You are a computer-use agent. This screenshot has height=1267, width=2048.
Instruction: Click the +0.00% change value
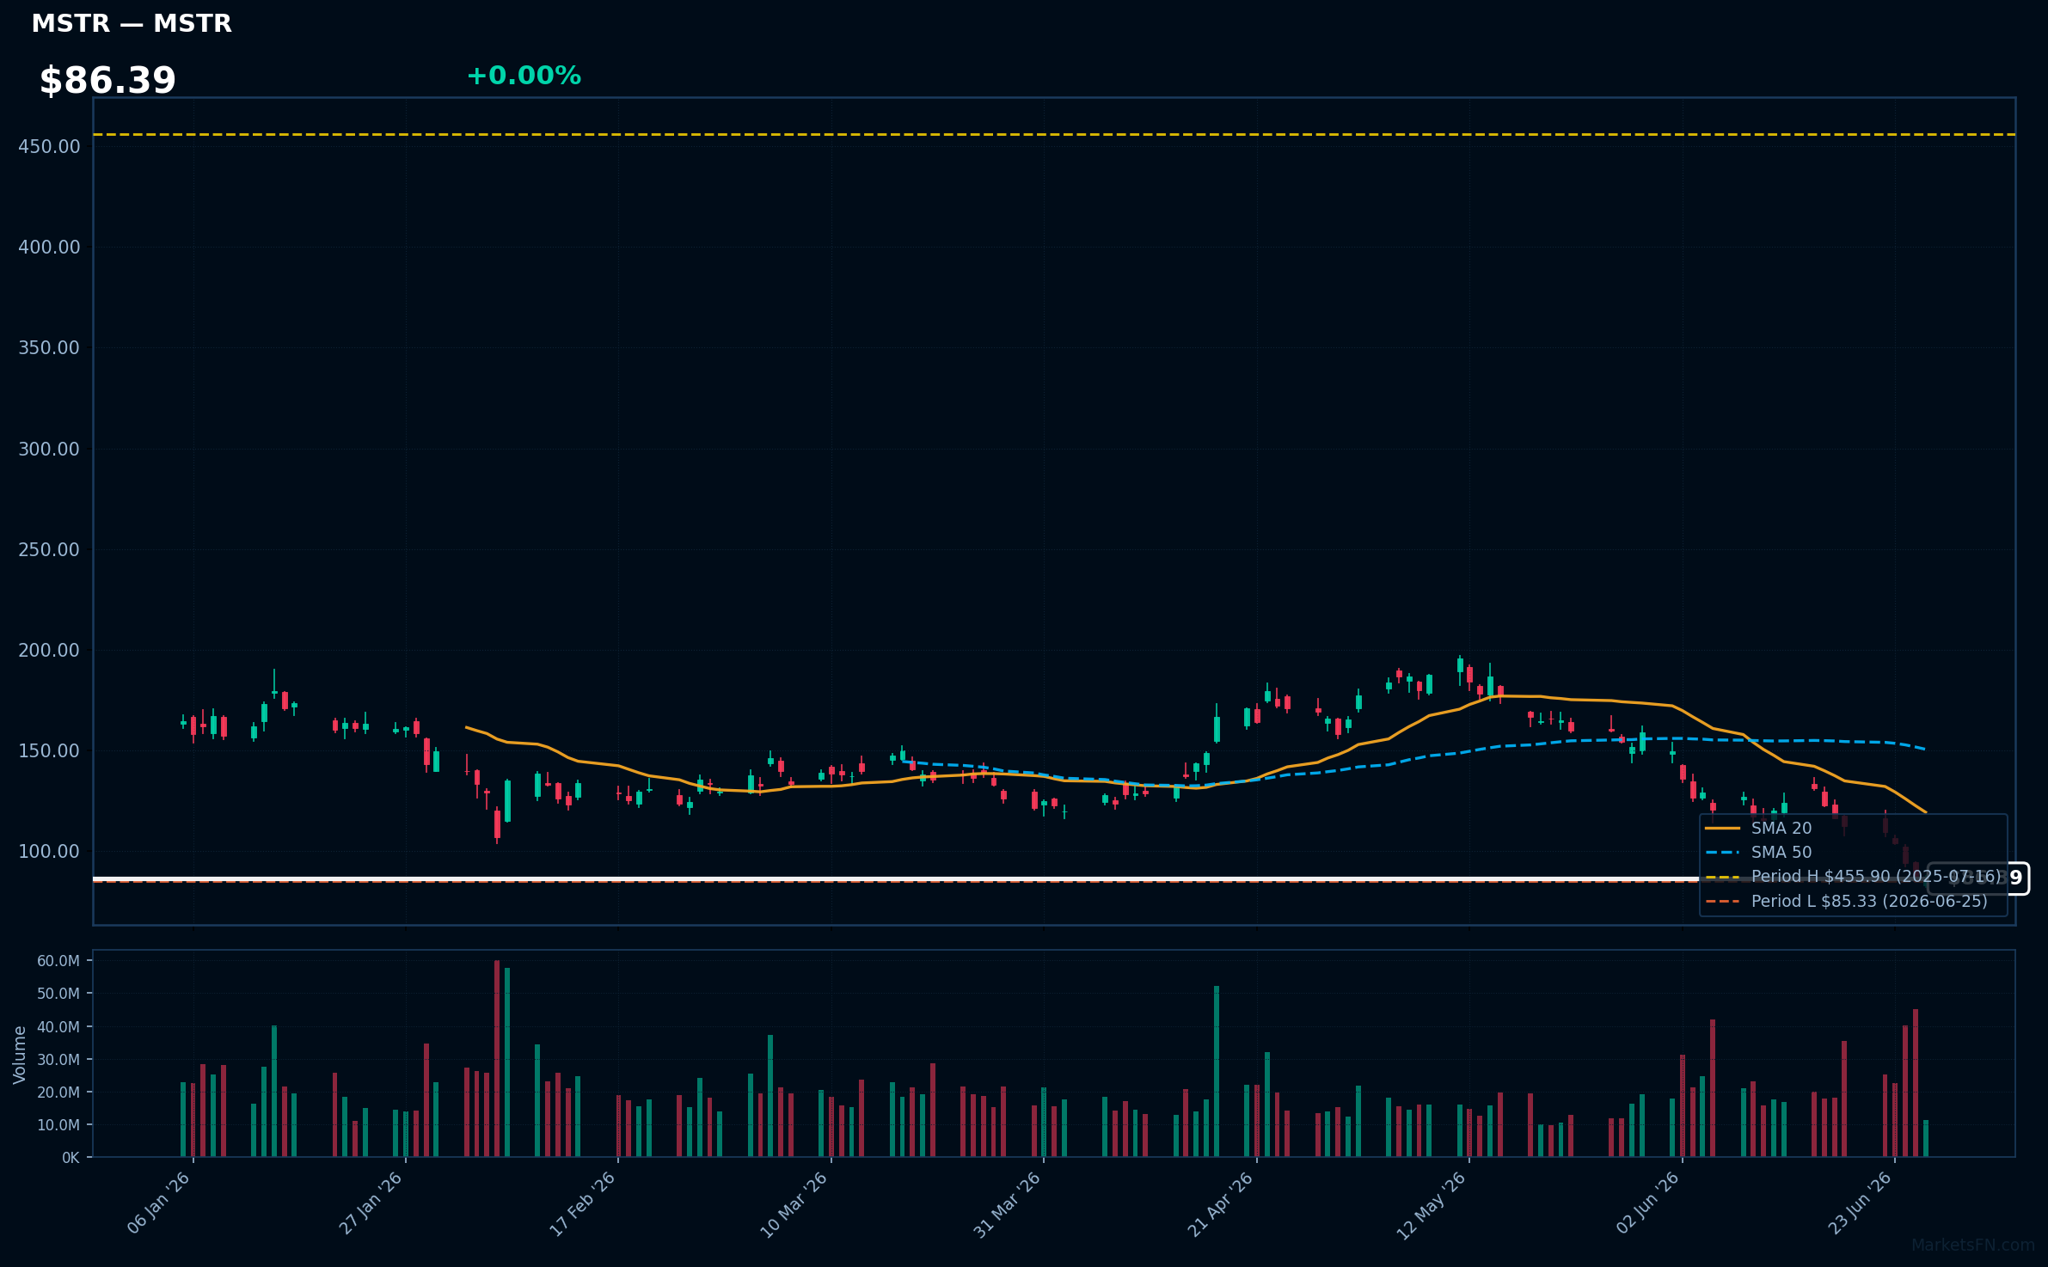pyautogui.click(x=524, y=76)
